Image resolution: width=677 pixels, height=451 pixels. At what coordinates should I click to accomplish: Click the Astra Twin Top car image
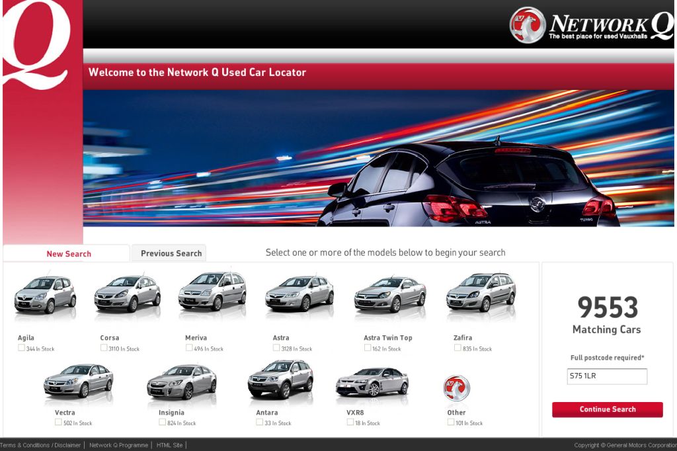390,295
